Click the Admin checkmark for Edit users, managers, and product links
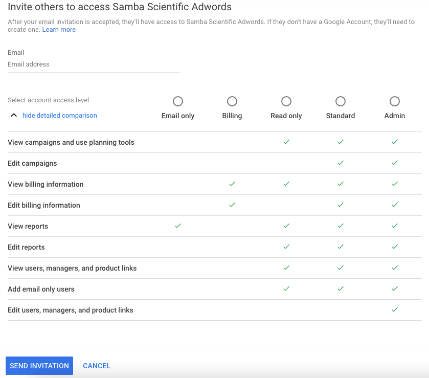This screenshot has width=429, height=378. 395,309
